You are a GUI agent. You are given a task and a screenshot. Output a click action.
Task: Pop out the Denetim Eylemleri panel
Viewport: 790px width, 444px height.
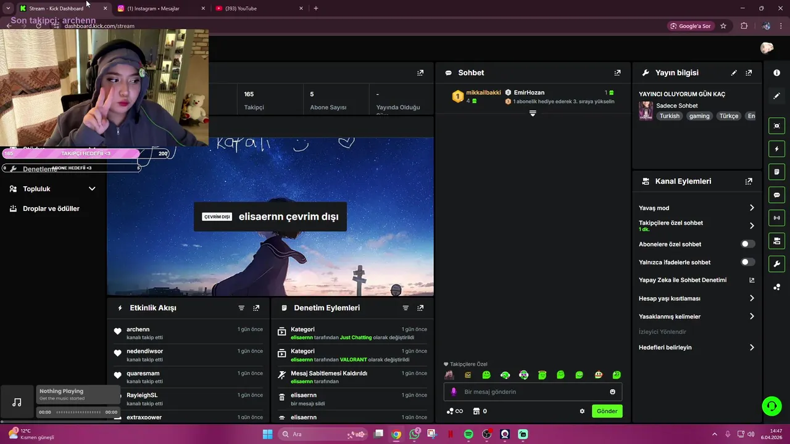coord(420,308)
